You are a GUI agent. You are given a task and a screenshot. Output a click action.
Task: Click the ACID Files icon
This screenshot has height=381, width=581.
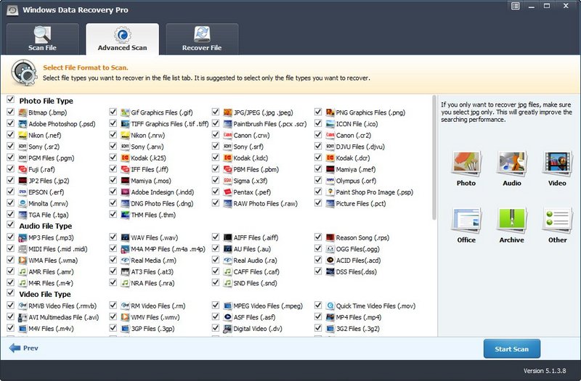point(330,261)
